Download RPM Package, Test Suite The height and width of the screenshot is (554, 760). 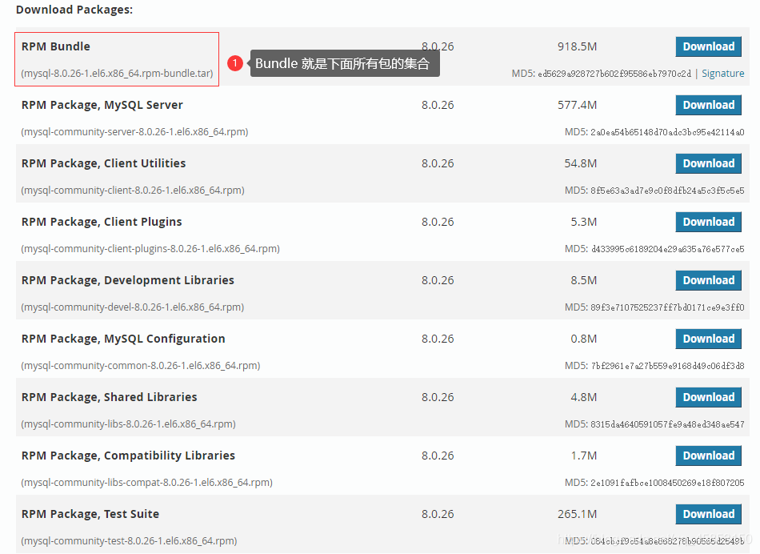pyautogui.click(x=708, y=514)
